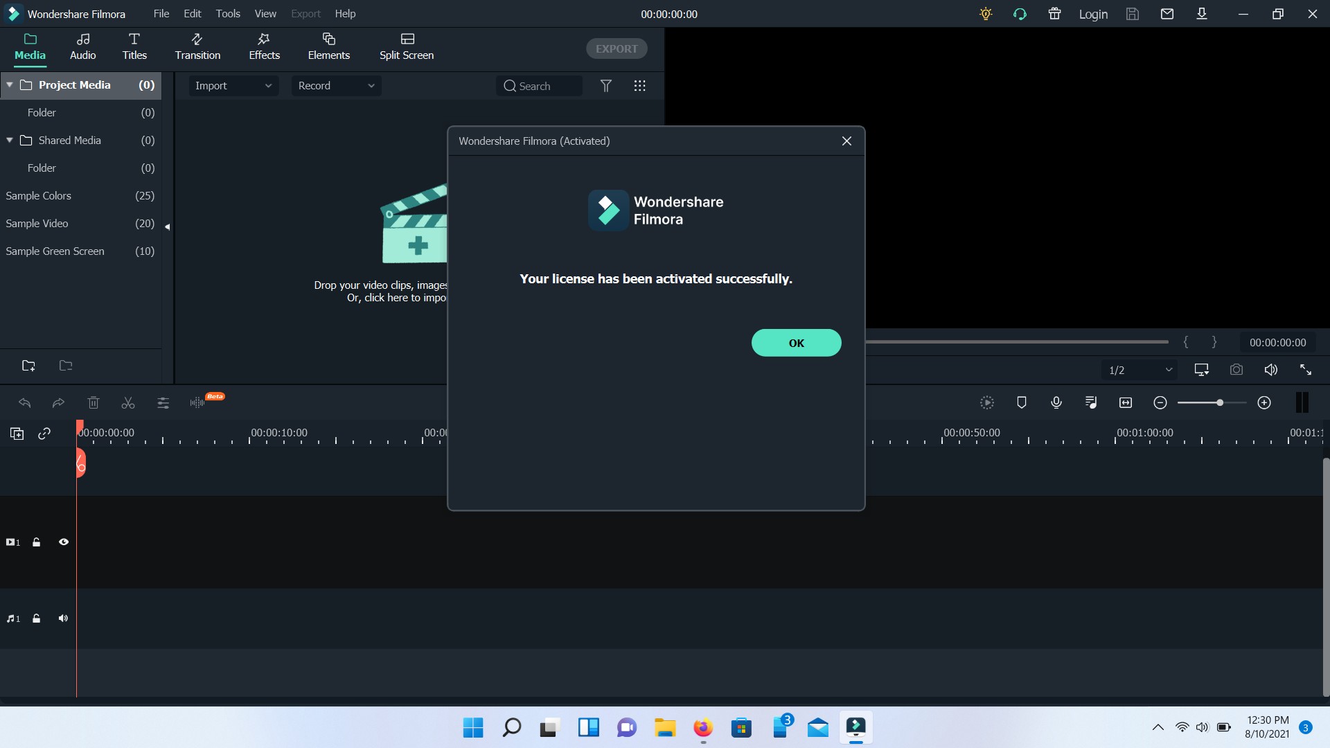Mute audio track 1
The height and width of the screenshot is (748, 1330).
[63, 618]
